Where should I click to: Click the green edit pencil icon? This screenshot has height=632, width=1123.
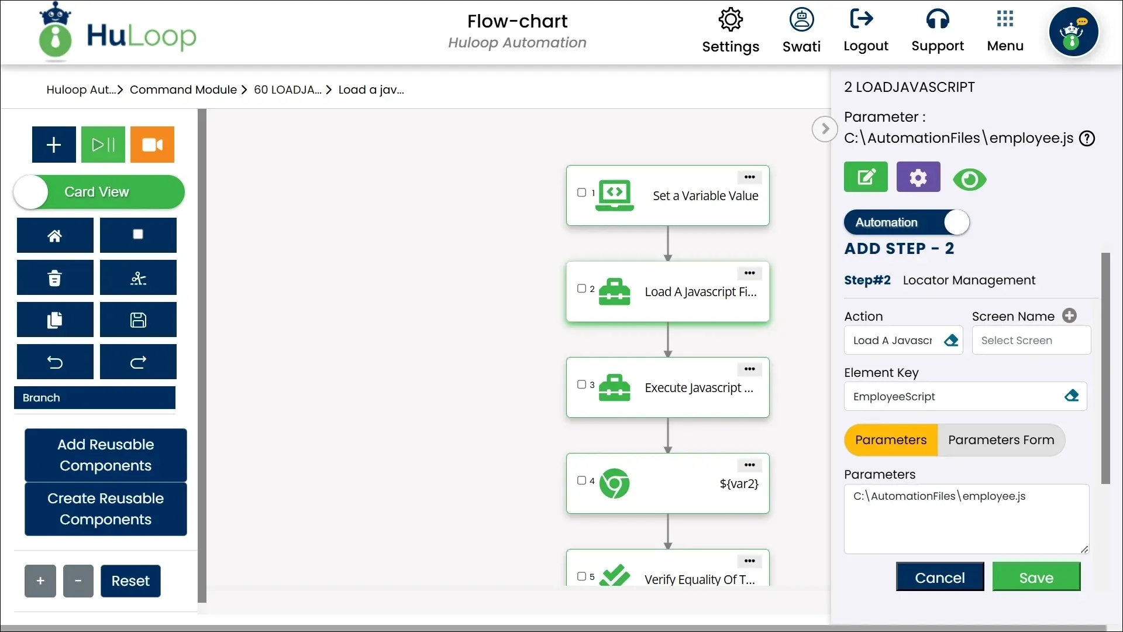(866, 177)
